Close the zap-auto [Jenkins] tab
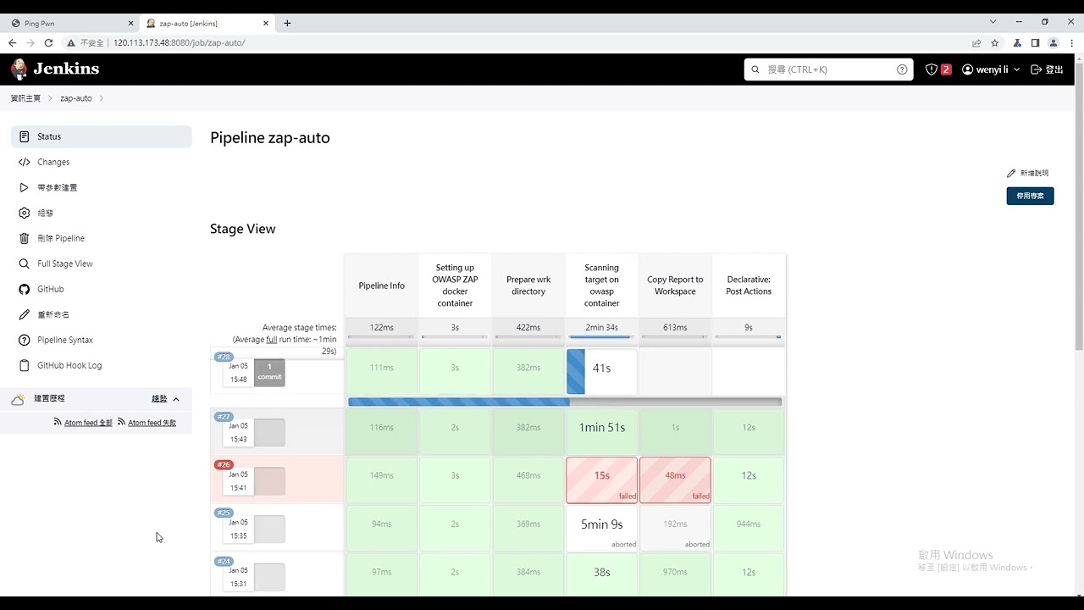This screenshot has height=610, width=1084. [266, 23]
